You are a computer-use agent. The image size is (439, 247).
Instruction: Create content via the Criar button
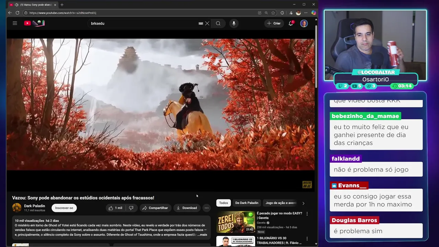pyautogui.click(x=274, y=23)
